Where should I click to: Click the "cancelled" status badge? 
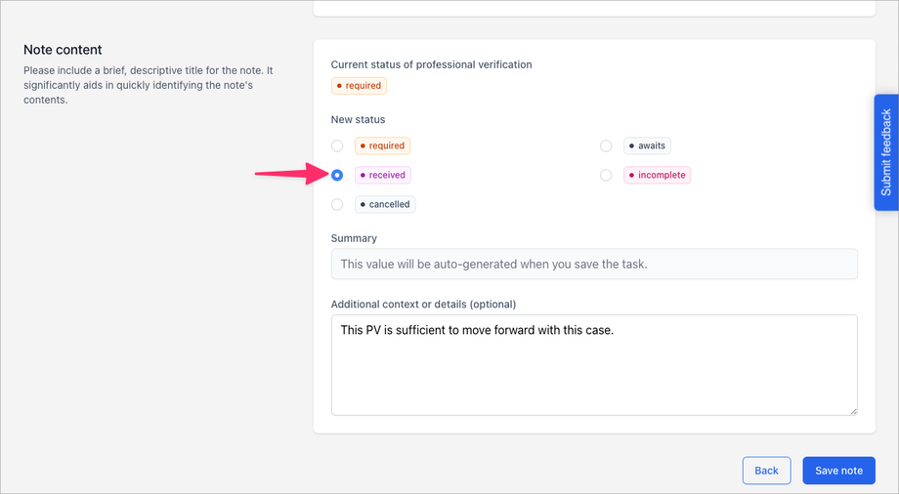click(385, 205)
